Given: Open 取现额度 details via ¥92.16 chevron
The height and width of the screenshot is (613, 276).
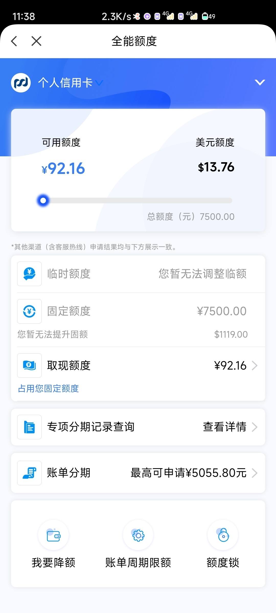Looking at the screenshot, I should 236,366.
